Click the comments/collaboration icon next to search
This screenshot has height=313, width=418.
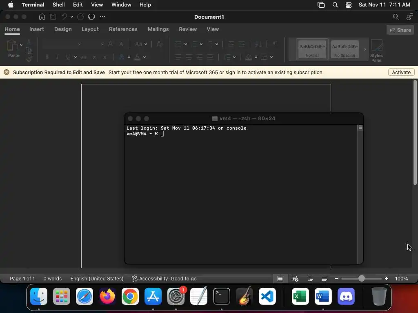(410, 17)
